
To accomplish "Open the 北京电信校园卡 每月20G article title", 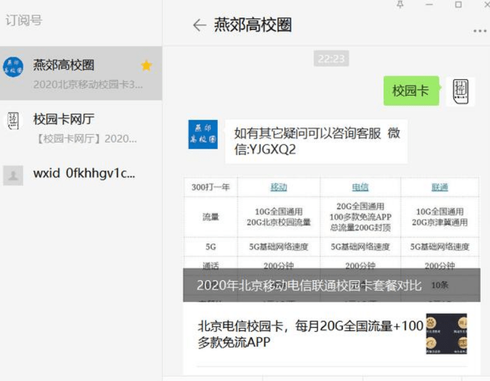I will pyautogui.click(x=310, y=334).
